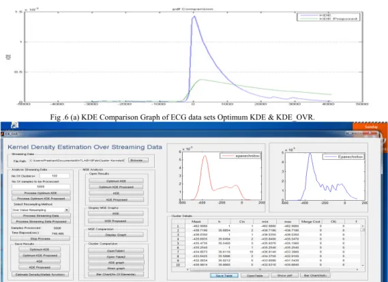Click the Mean column header
This screenshot has width=388, height=282.
(196, 221)
